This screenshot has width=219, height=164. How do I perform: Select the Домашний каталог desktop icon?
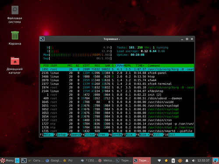[x=14, y=66]
